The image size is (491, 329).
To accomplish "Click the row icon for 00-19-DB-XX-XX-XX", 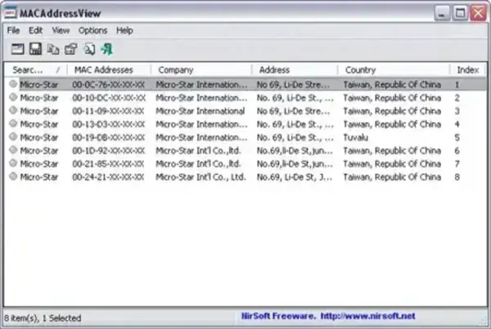I will pyautogui.click(x=13, y=137).
